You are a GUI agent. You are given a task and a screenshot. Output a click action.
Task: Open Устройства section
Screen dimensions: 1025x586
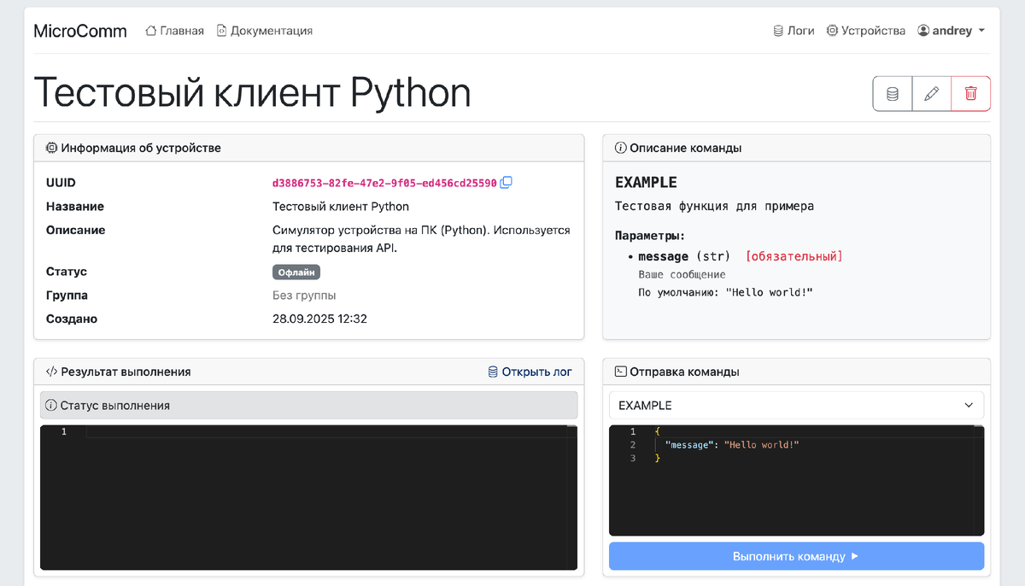point(866,31)
